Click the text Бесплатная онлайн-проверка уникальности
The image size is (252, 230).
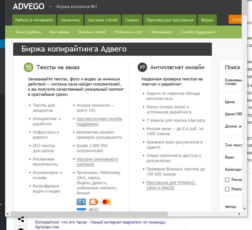99,135
